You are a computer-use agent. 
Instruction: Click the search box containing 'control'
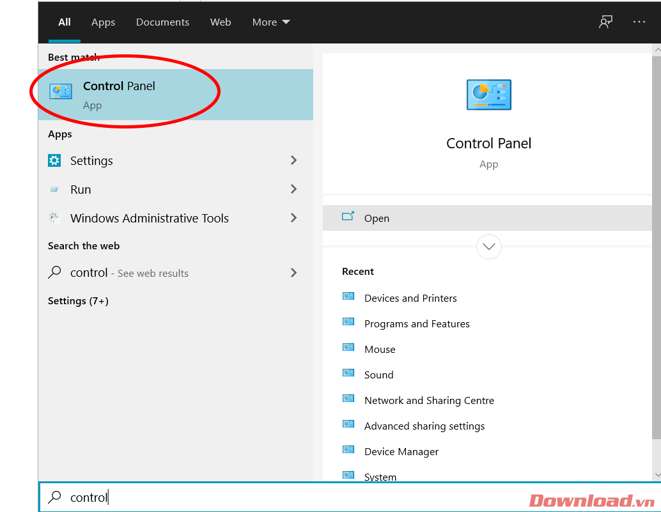coord(350,497)
